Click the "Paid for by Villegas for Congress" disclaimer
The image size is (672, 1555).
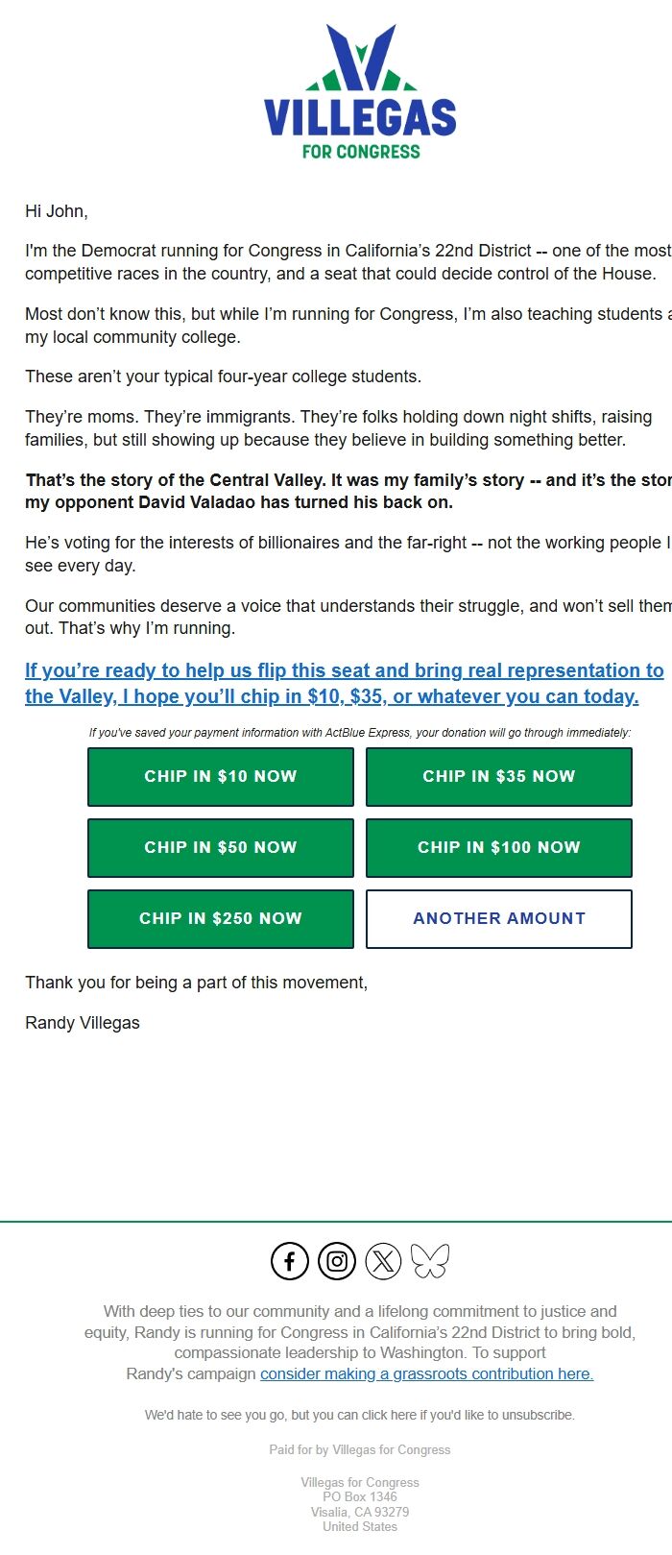point(359,1449)
